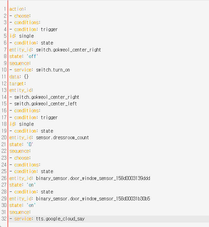Click 'switch.gokweol_center_right' on line 7
209x227 pixels.
point(69,50)
